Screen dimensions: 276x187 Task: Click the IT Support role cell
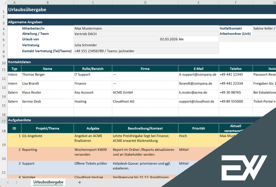[x=93, y=76]
